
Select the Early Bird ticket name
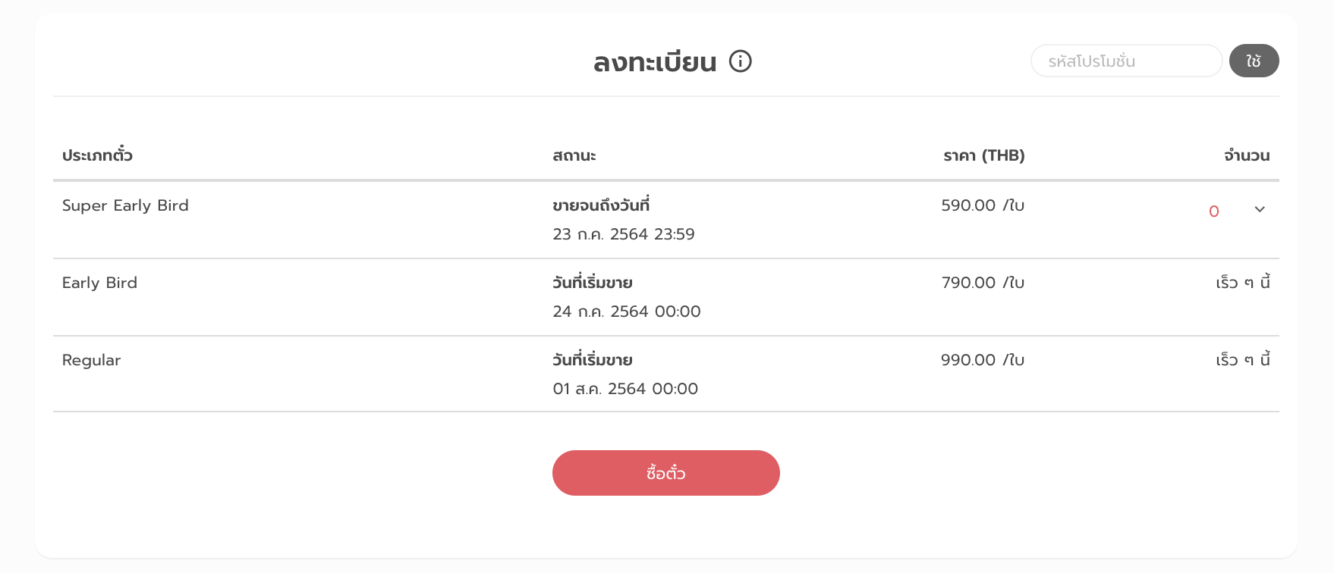[99, 283]
